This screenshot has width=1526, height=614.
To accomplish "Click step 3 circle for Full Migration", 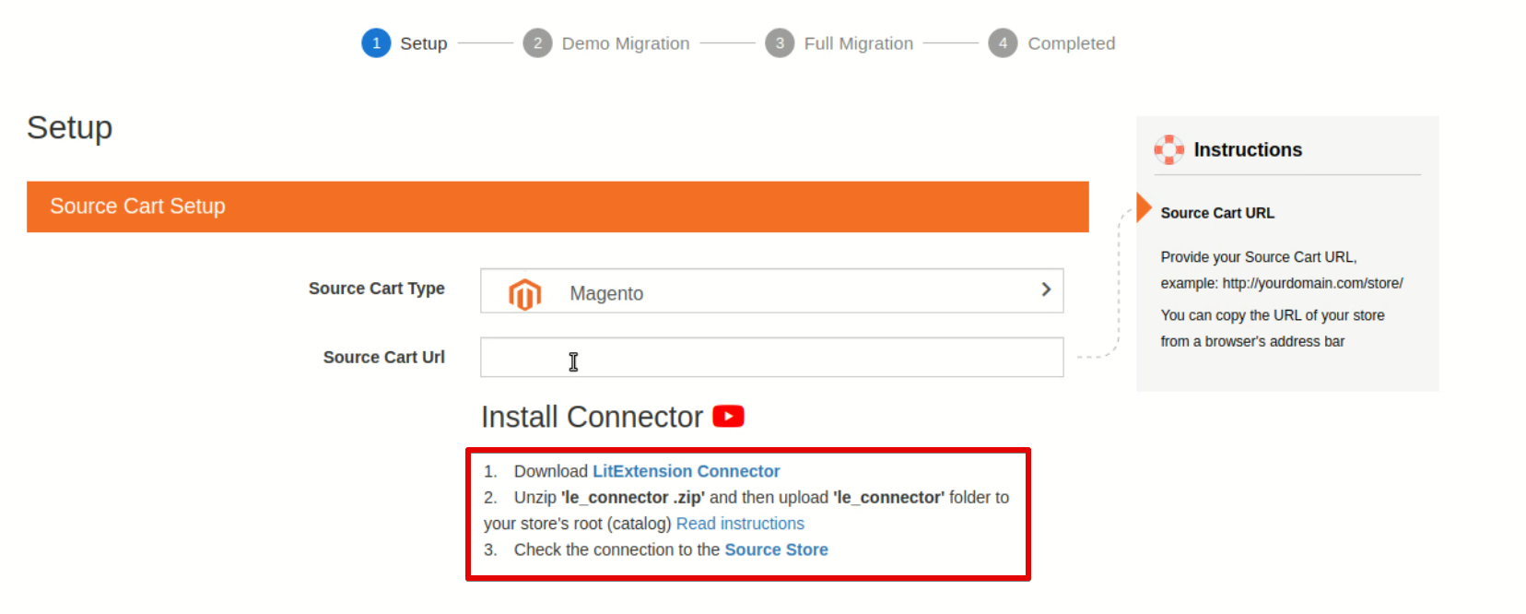I will (780, 43).
